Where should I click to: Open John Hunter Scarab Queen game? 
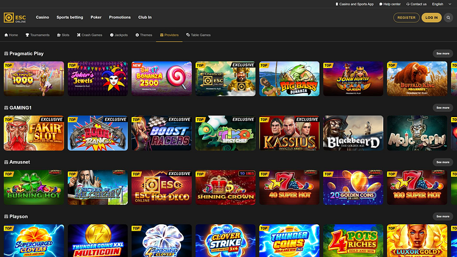coord(353,78)
